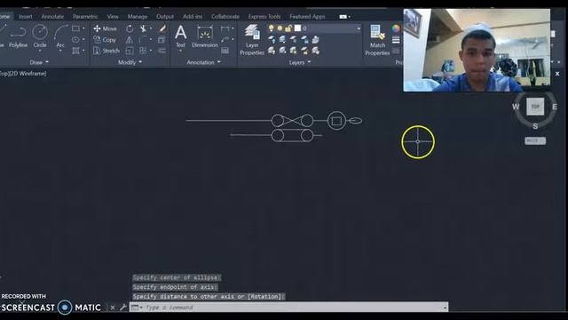Image resolution: width=568 pixels, height=320 pixels.
Task: Click the Linear dimension icon
Action: [x=225, y=28]
